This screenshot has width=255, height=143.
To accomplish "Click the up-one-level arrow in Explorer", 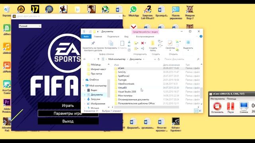I will click(98, 59).
